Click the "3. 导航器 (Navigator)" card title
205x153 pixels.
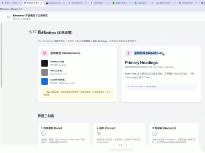point(164,128)
